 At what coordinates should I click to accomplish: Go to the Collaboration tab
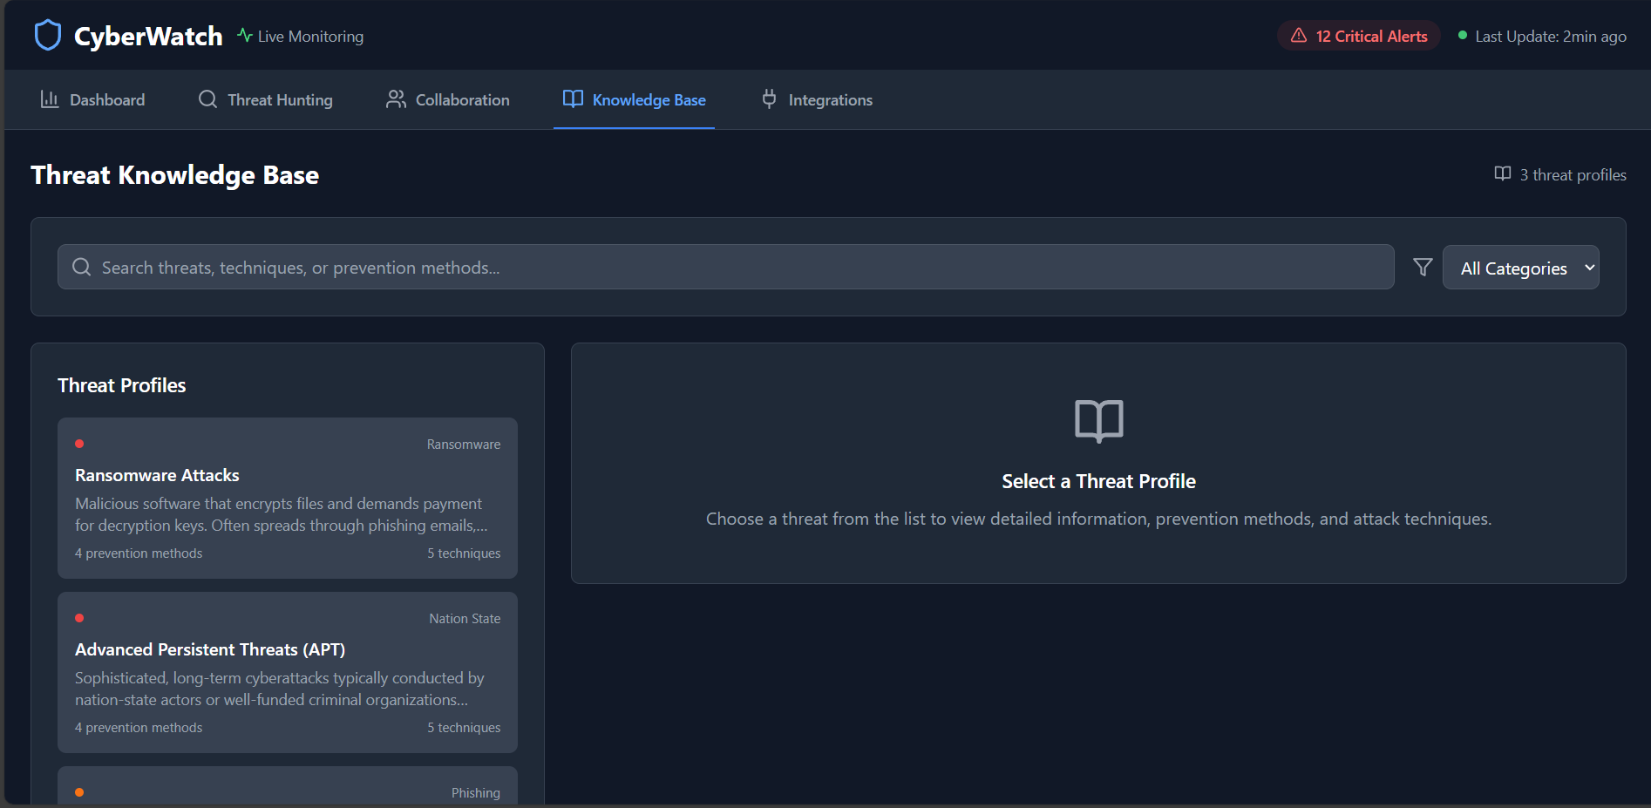click(x=448, y=100)
